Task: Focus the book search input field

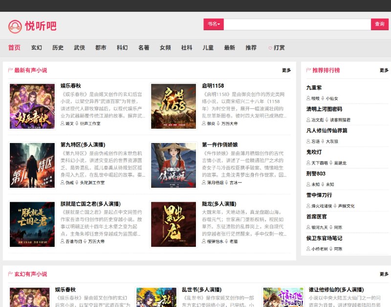Action: click(297, 24)
